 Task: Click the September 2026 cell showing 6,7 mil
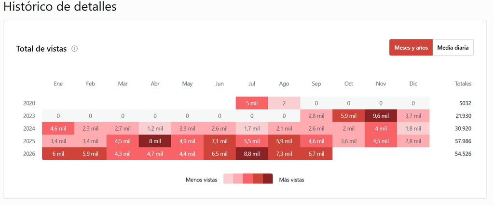[x=316, y=154]
